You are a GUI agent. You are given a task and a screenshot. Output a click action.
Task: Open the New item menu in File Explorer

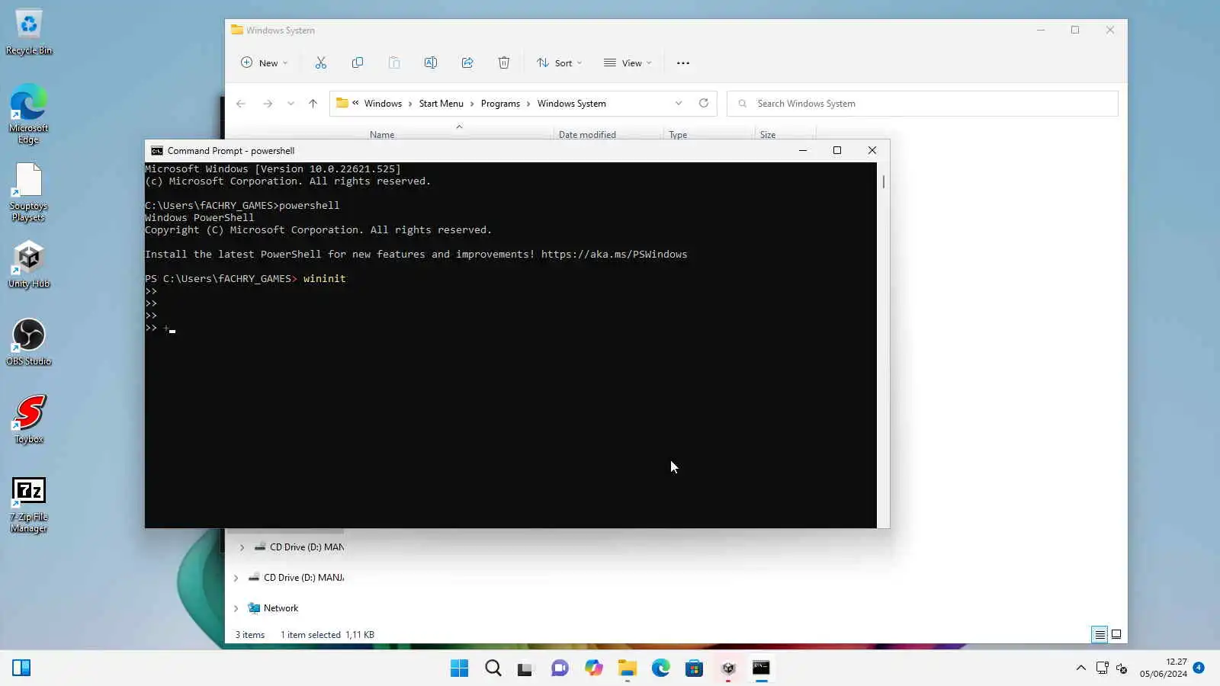coord(264,63)
